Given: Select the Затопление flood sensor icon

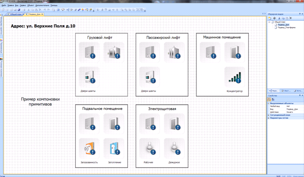Looking at the screenshot, I should click(x=114, y=149).
